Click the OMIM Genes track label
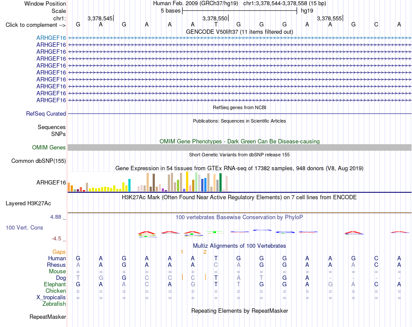The width and height of the screenshot is (412, 327). point(49,148)
